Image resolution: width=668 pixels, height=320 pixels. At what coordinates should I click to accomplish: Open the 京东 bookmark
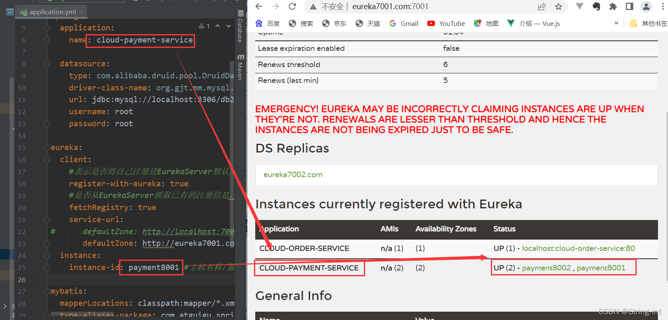[x=334, y=23]
